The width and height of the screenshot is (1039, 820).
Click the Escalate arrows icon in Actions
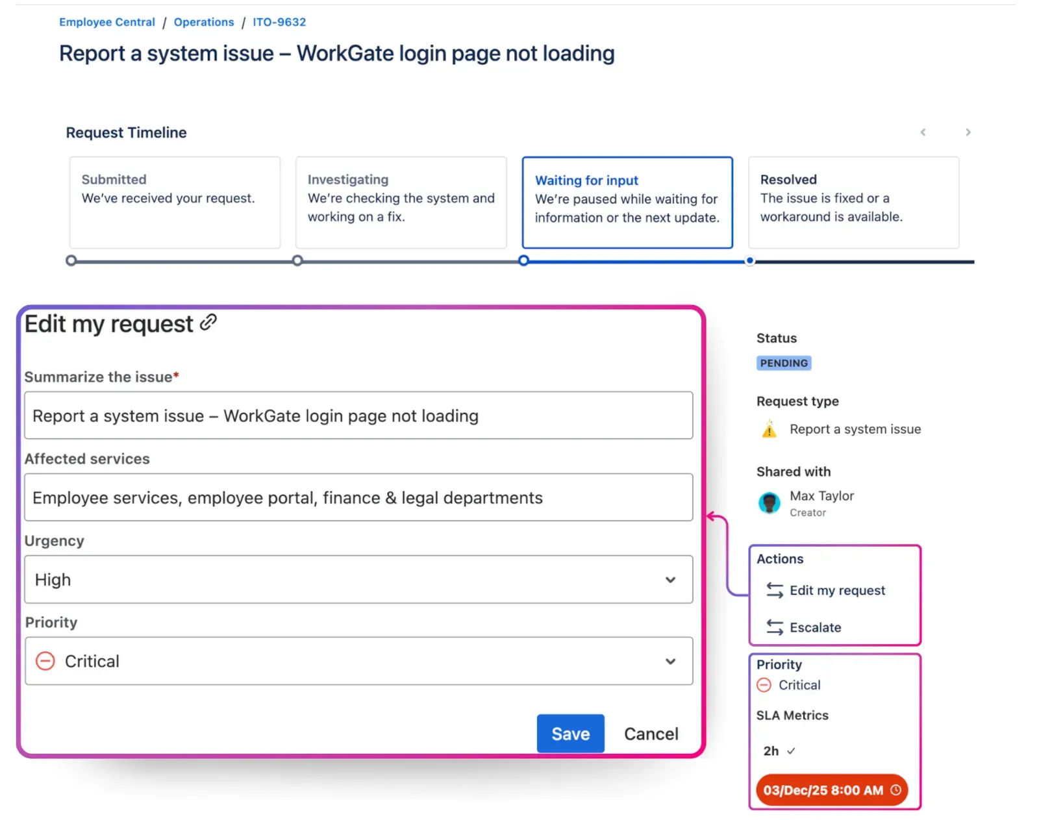pos(773,627)
